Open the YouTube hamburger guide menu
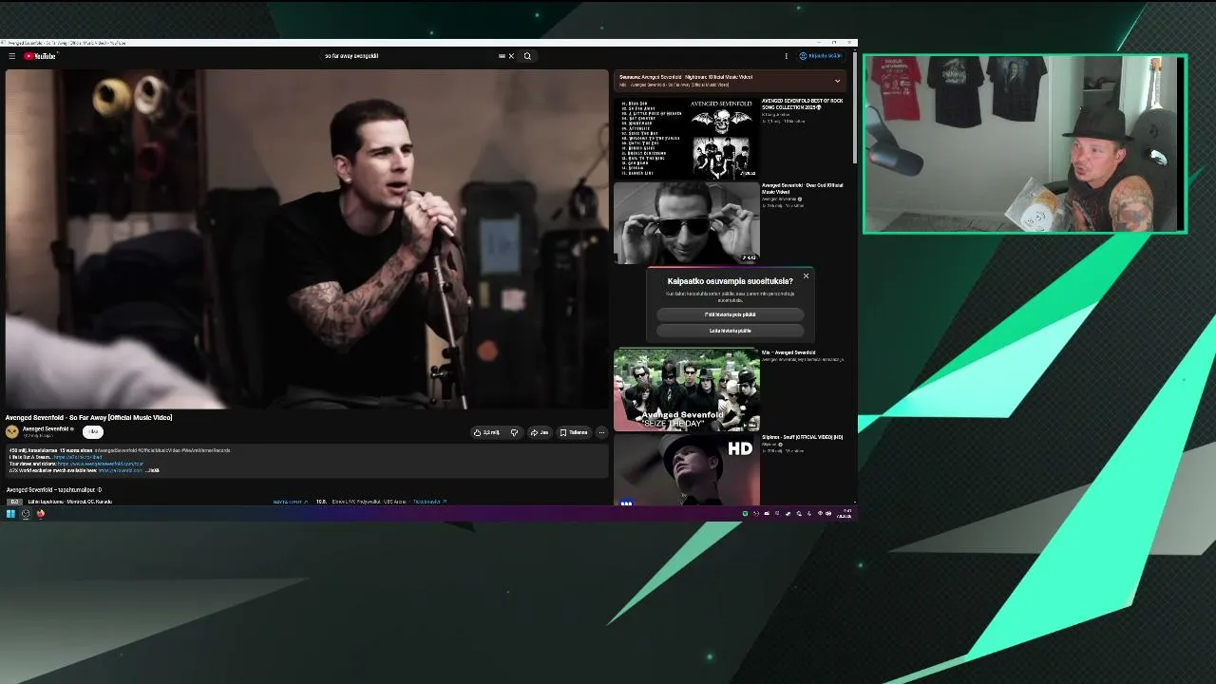The width and height of the screenshot is (1216, 684). pos(11,56)
